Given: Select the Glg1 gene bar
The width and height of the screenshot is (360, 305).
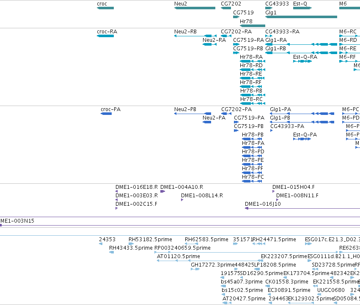Looking at the screenshot, I should [x=301, y=17].
